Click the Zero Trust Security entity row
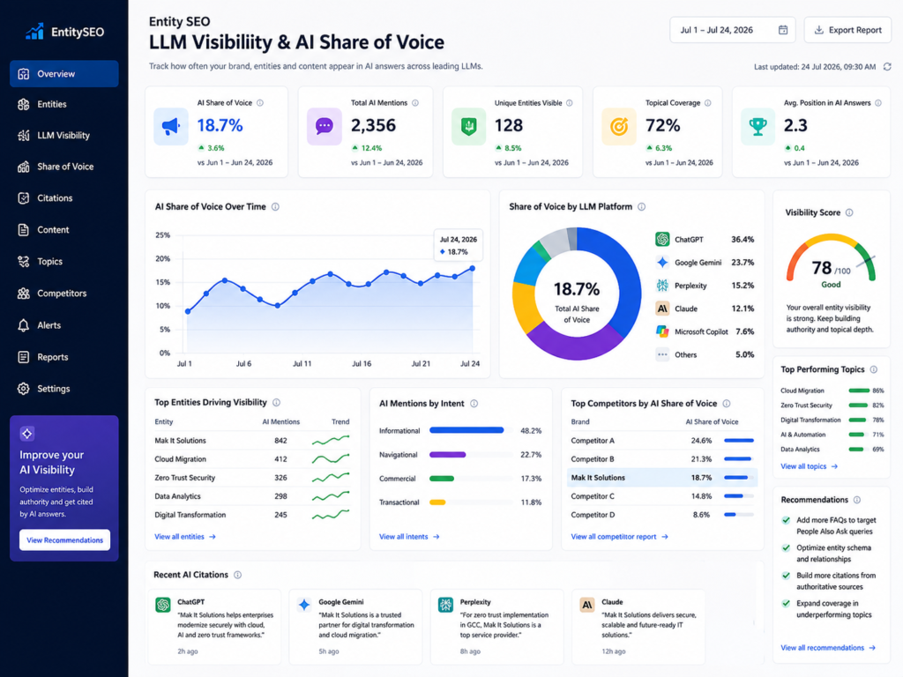The width and height of the screenshot is (903, 677). point(251,478)
